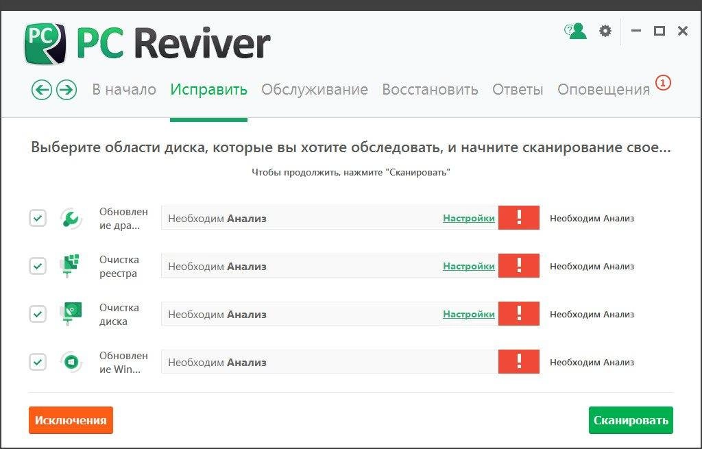
Task: Go to the Восстановить tab
Action: [430, 90]
